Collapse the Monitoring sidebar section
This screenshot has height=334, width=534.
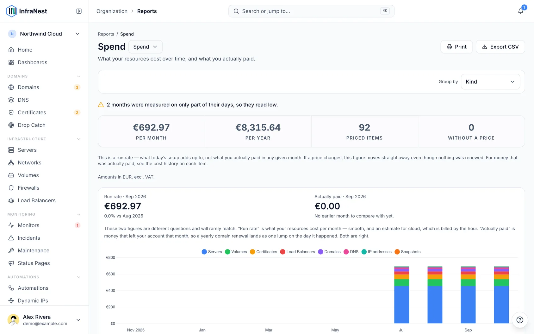(x=79, y=214)
